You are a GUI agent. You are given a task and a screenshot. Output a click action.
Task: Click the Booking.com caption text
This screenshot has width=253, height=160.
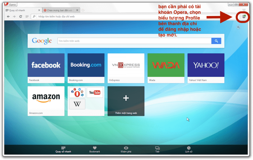click(x=76, y=80)
